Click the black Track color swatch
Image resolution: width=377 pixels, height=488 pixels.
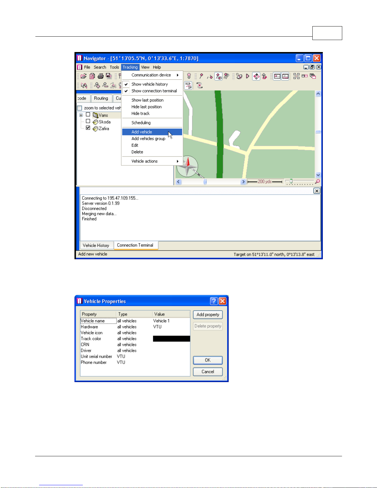tap(171, 339)
